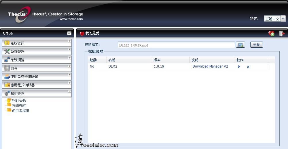Screen dimensions: 288x149
Task: Click the 模組管理 gears icon
Action: 7,93
